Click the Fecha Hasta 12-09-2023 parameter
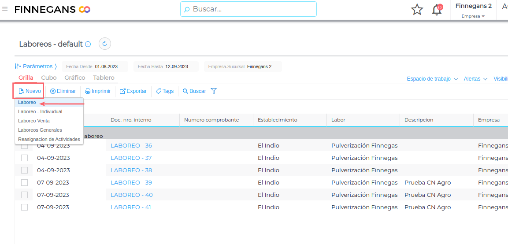This screenshot has width=508, height=244. (166, 67)
